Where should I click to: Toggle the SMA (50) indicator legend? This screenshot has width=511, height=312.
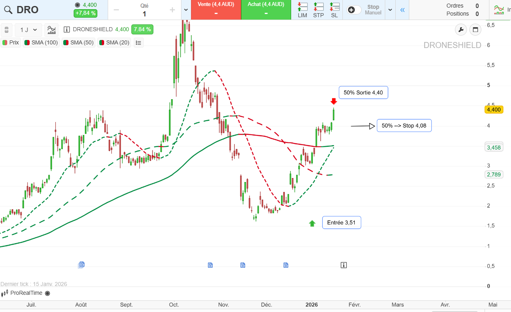coord(78,42)
